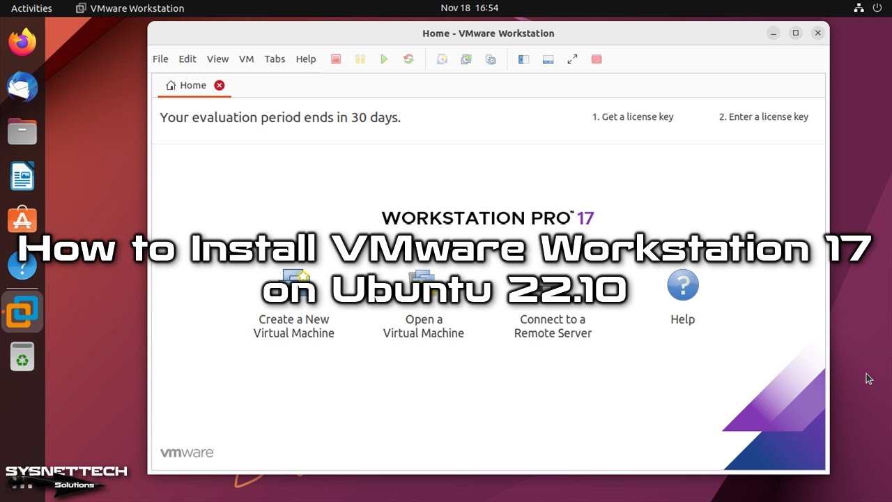Toggle the library sidebar toolbar icon
892x502 pixels.
[x=524, y=59]
